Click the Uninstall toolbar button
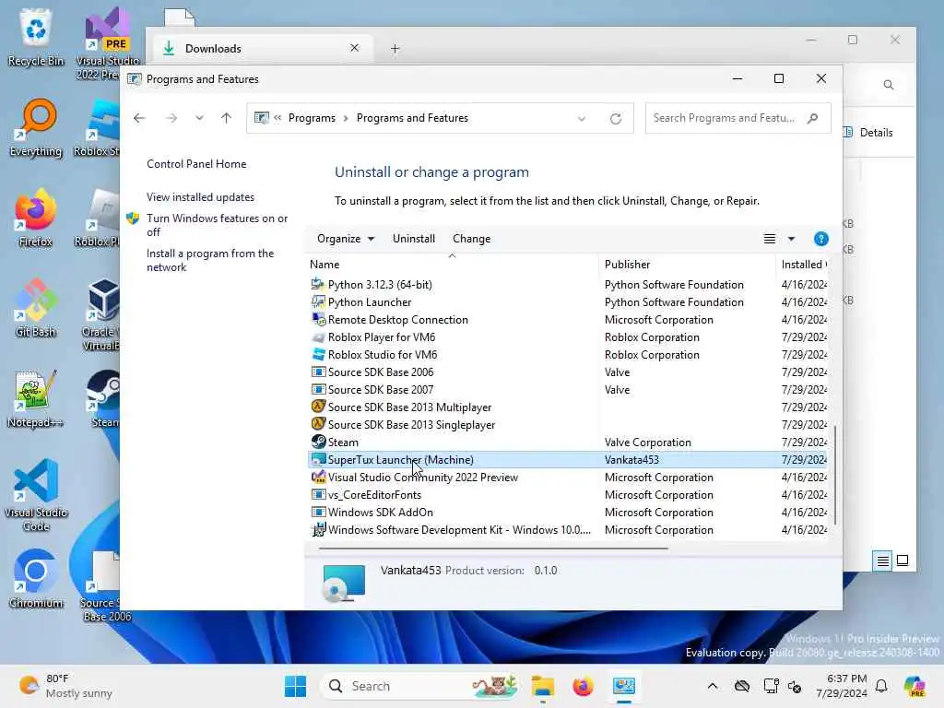Viewport: 944px width, 708px height. (x=414, y=239)
